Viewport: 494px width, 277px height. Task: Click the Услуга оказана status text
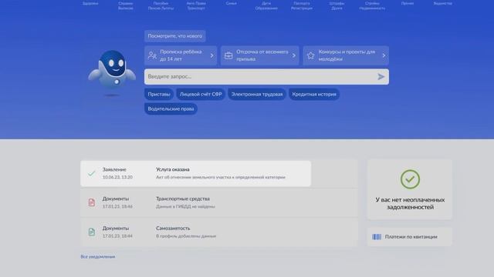click(x=173, y=169)
